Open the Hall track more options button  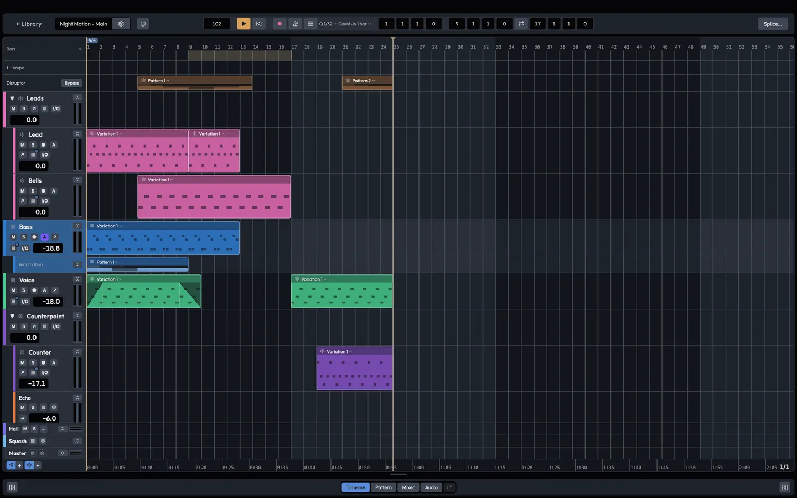tap(43, 429)
